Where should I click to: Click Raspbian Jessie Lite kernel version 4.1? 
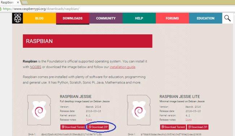[x=188, y=115]
